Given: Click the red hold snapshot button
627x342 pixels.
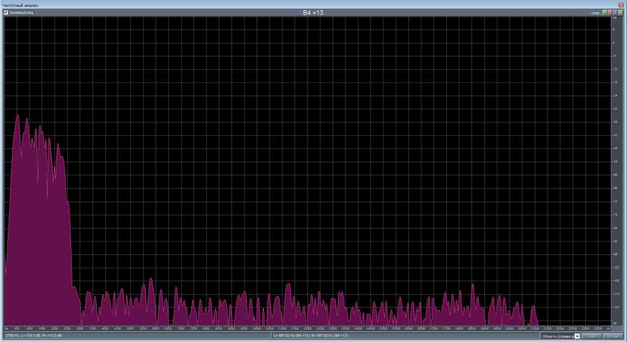Looking at the screenshot, I should click(610, 12).
